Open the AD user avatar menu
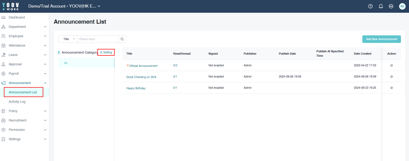The height and width of the screenshot is (161, 409). [x=402, y=6]
